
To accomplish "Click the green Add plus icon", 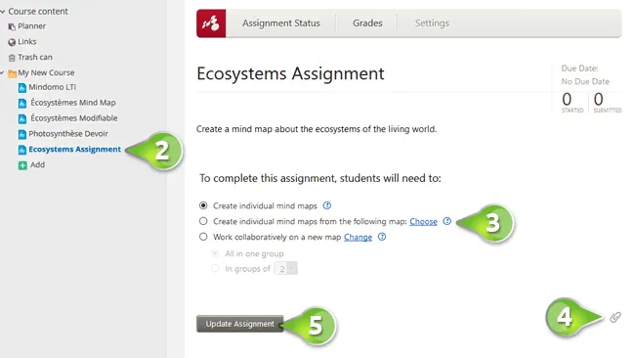I will pos(22,165).
